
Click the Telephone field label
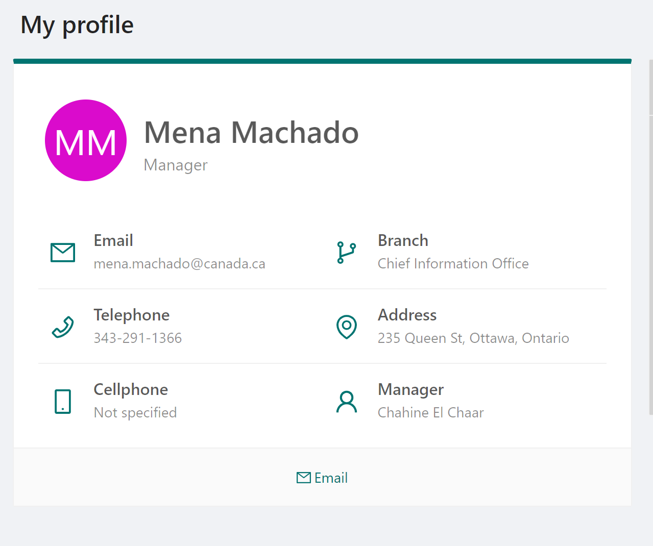[x=132, y=315]
